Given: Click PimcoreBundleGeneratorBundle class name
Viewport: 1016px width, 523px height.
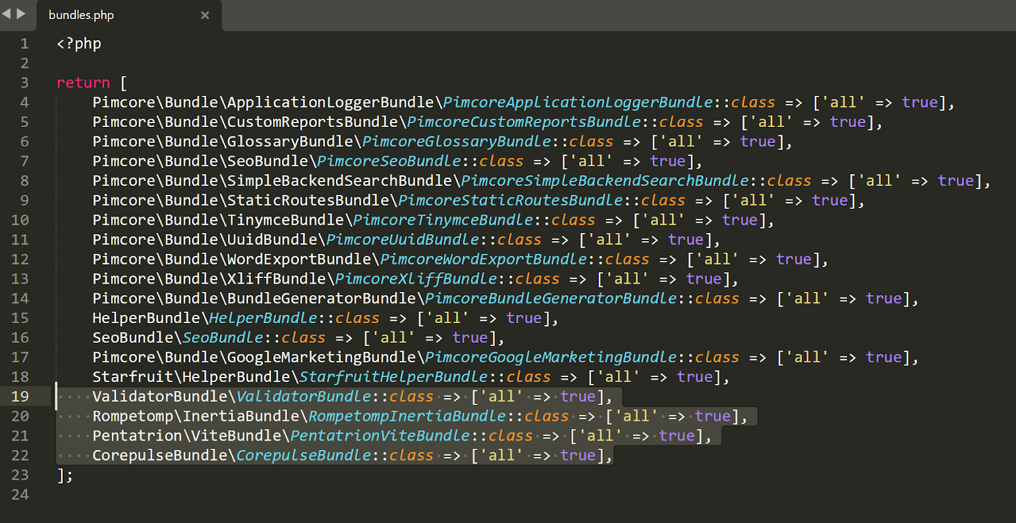Looking at the screenshot, I should (551, 300).
